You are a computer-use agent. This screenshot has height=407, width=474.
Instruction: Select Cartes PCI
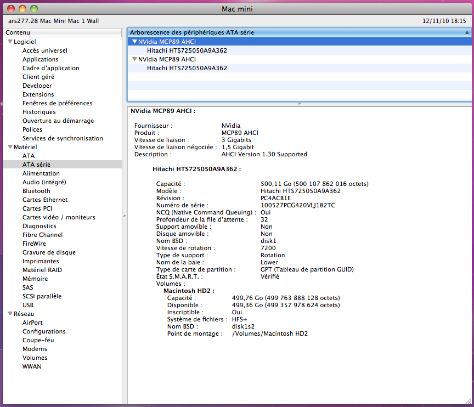click(x=37, y=208)
